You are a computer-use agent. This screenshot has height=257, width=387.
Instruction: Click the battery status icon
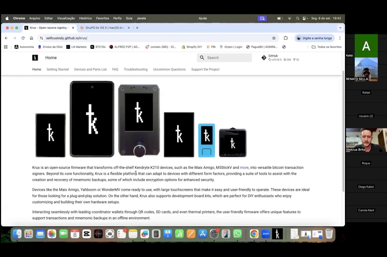[280, 18]
